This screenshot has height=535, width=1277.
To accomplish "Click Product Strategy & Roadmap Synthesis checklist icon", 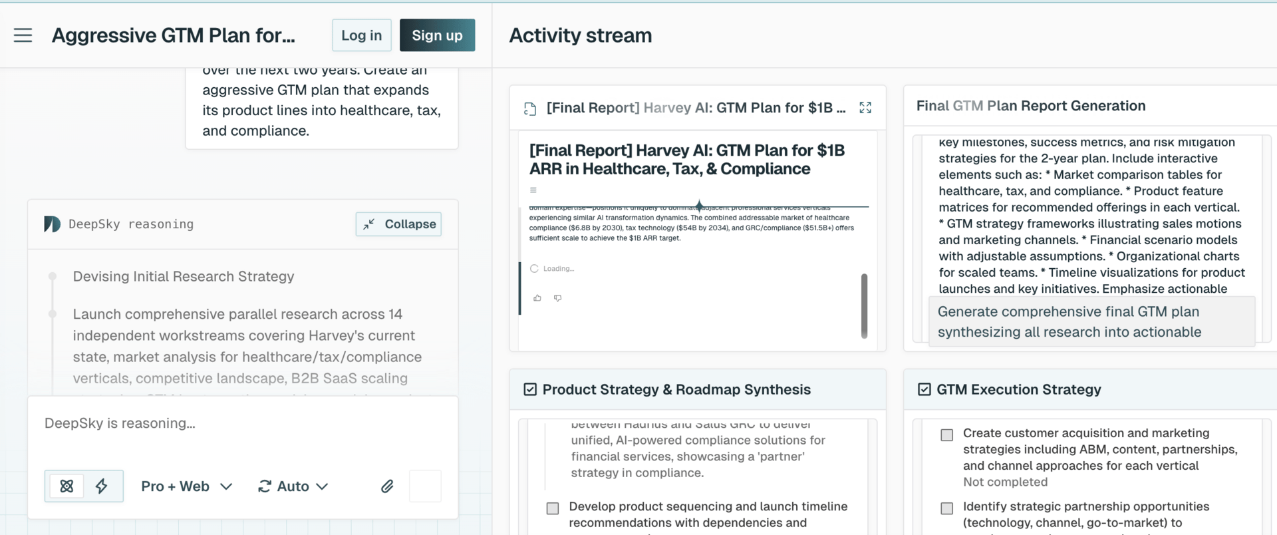I will click(530, 389).
